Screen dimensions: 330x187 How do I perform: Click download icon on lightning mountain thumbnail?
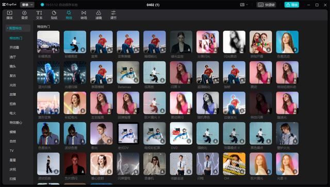[x=136, y=172]
